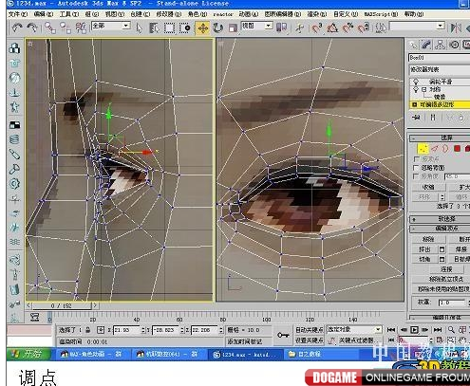Check the 'Ignore Backfacing' checkbox
This screenshot has width=470, height=386.
click(x=417, y=168)
